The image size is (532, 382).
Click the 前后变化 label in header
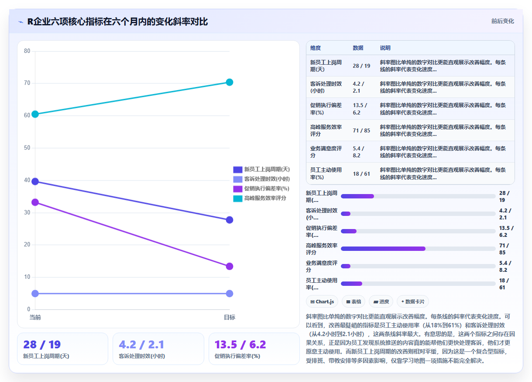coord(502,21)
